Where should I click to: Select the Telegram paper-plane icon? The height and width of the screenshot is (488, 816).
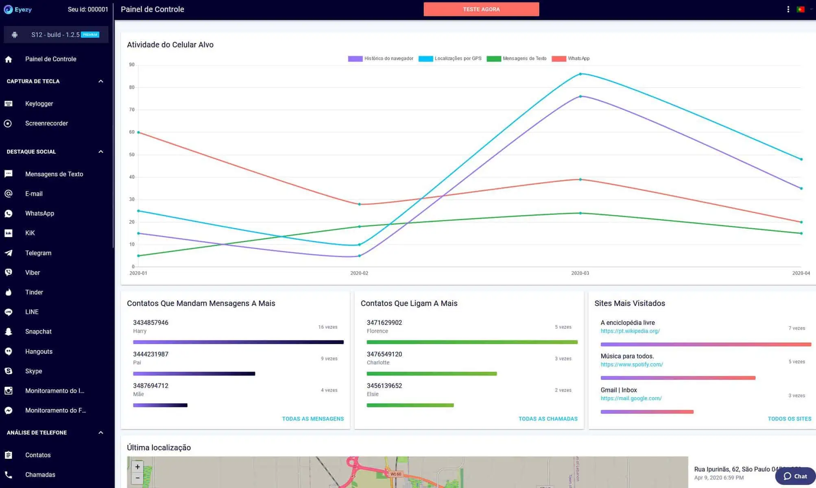(8, 253)
